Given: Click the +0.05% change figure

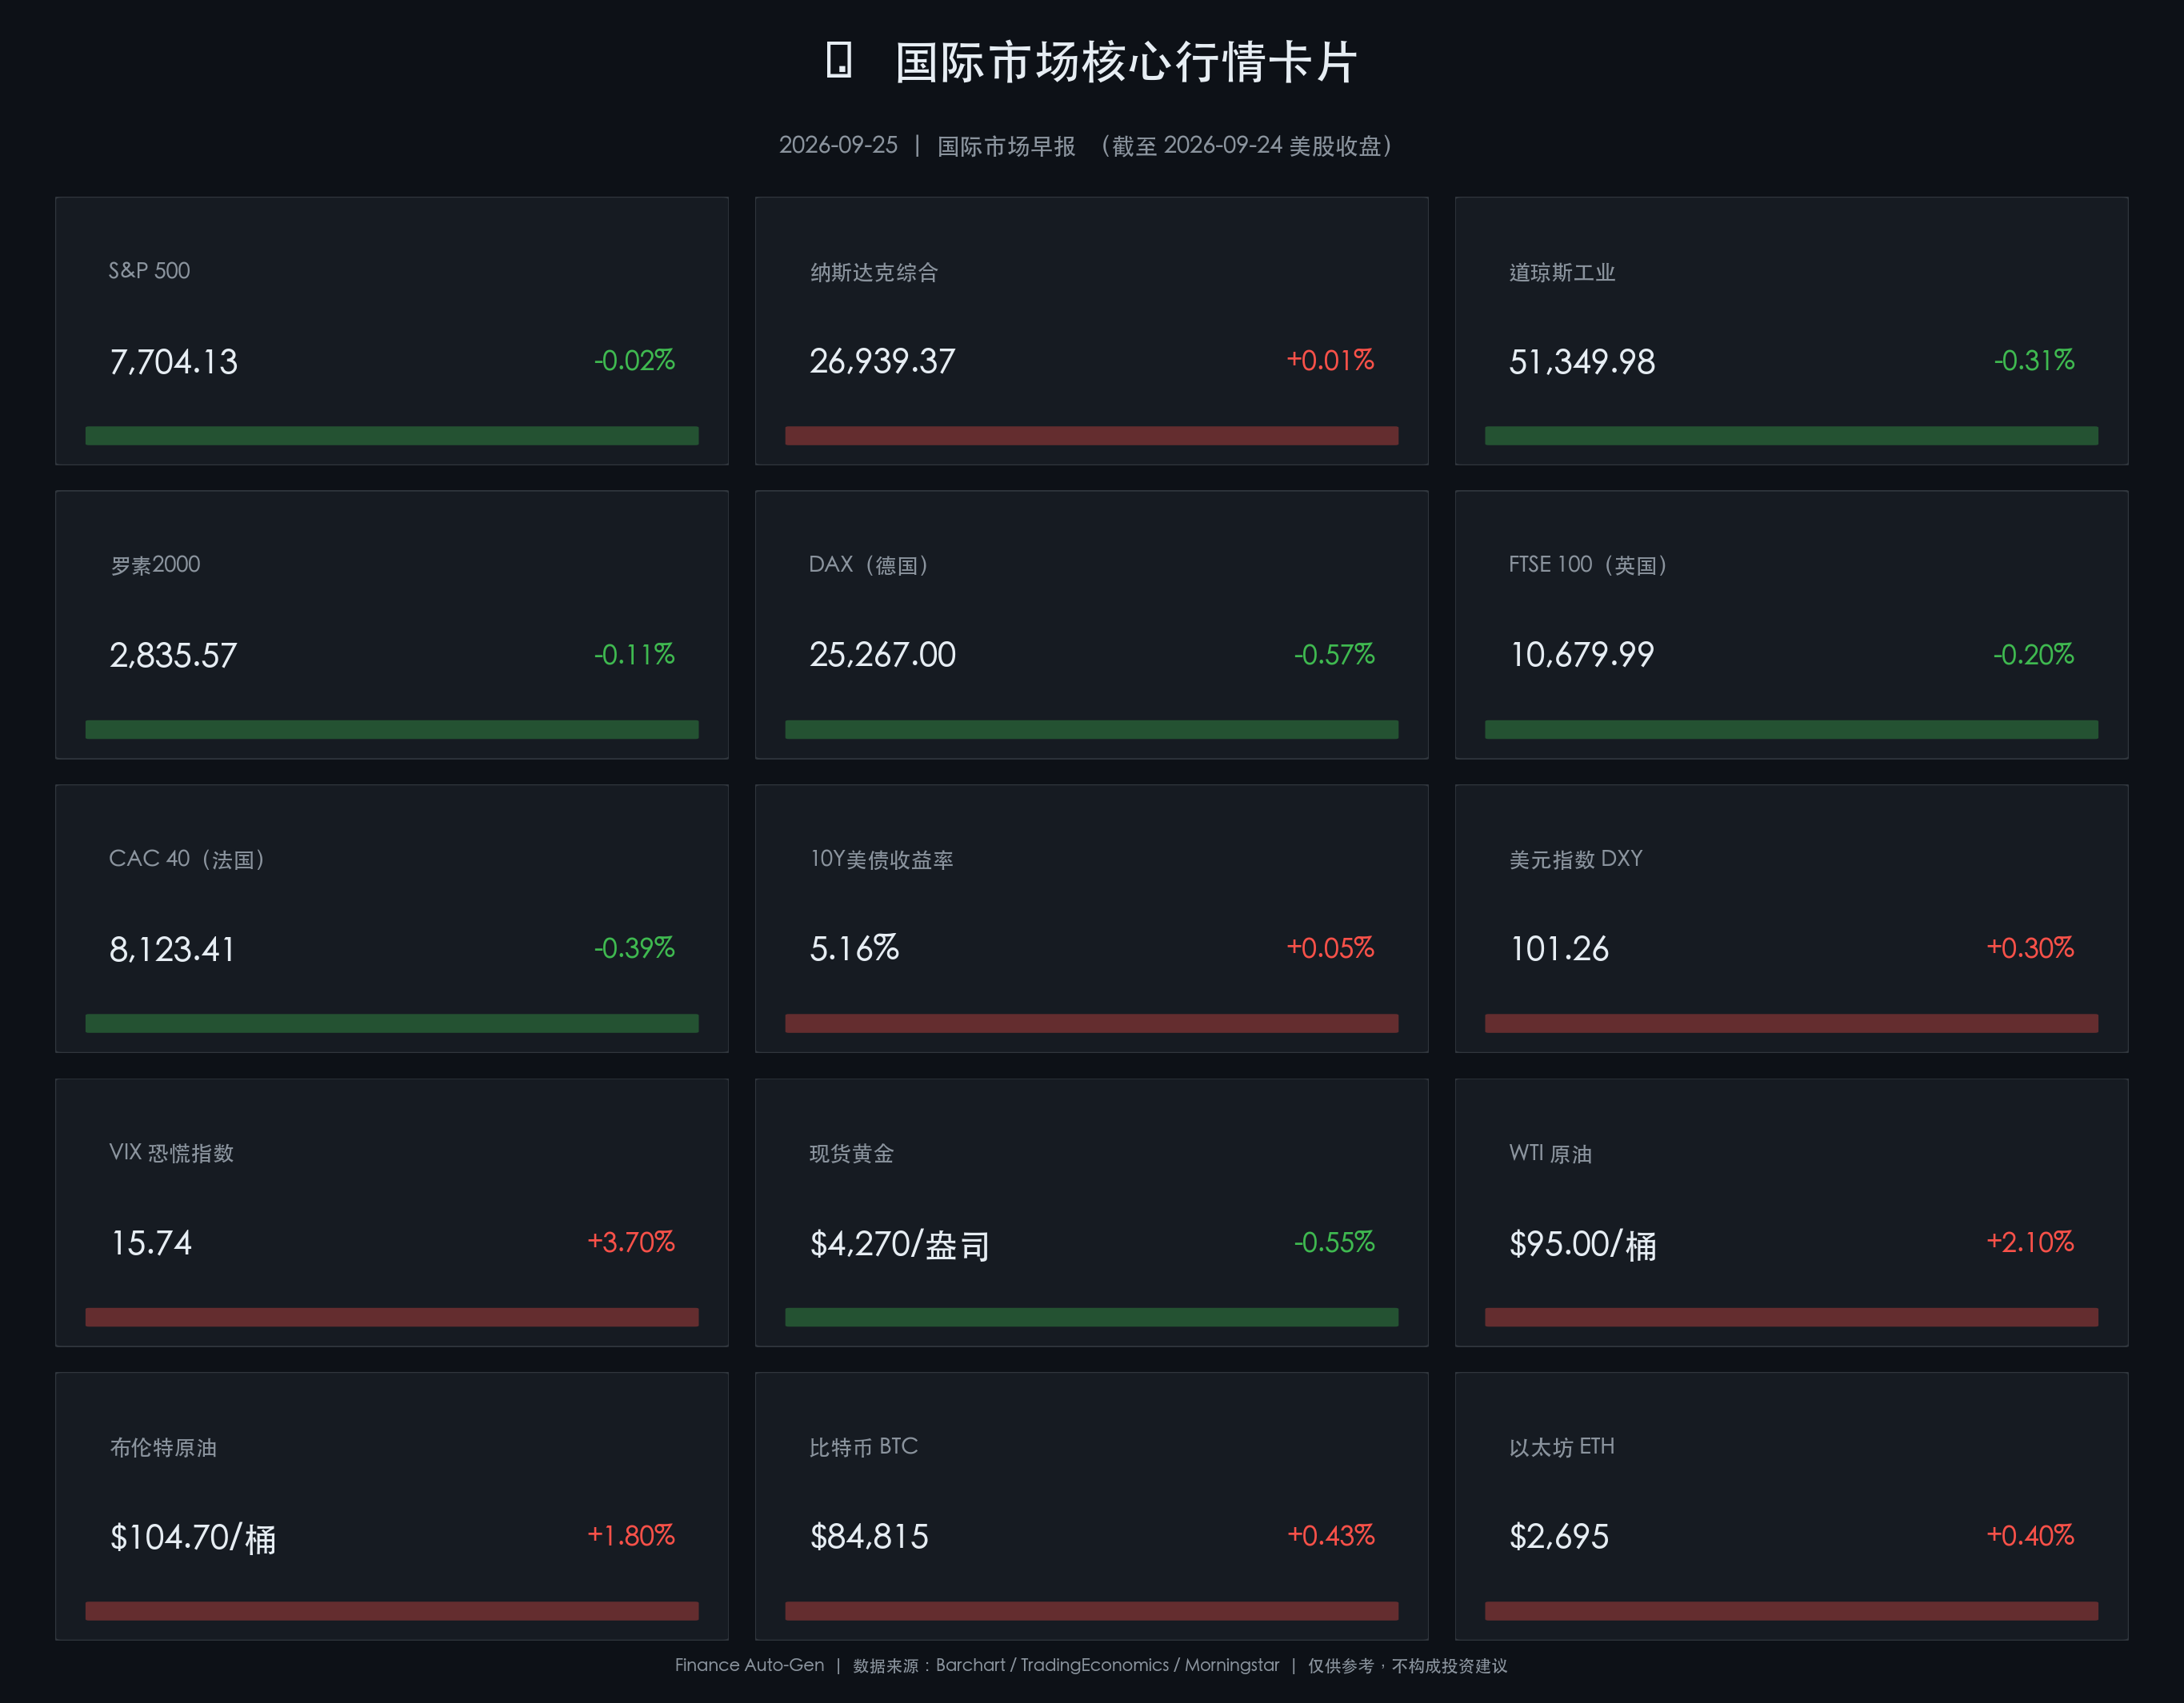Looking at the screenshot, I should (x=1330, y=947).
